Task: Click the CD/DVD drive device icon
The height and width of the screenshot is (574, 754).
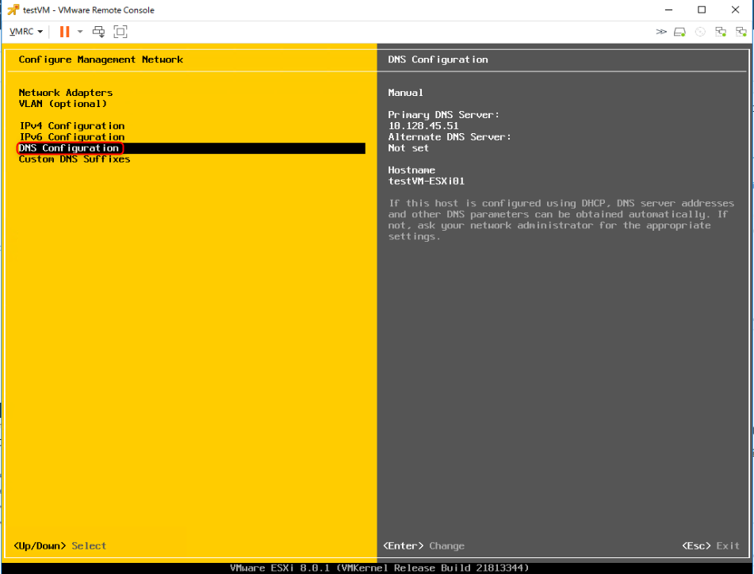Action: click(700, 32)
